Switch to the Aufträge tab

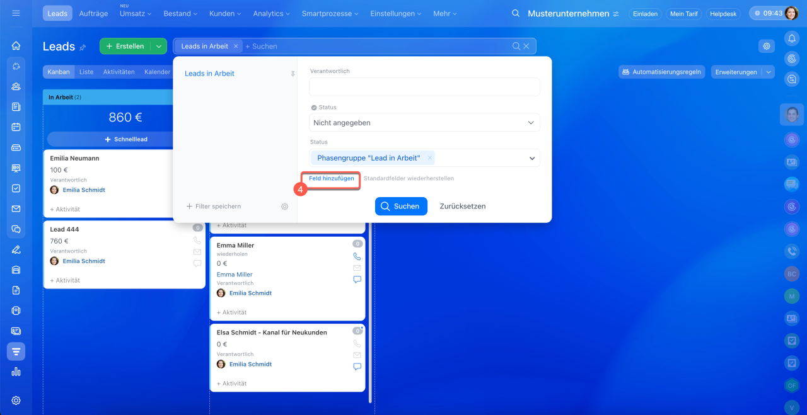coord(94,13)
